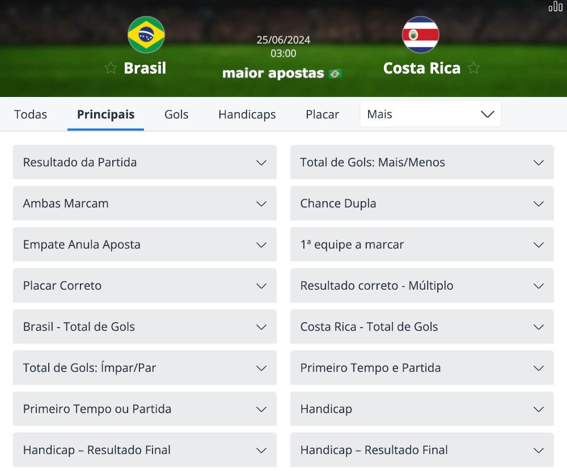Image resolution: width=567 pixels, height=471 pixels.
Task: Expand the 1ª equipe a marcar market
Action: point(422,244)
